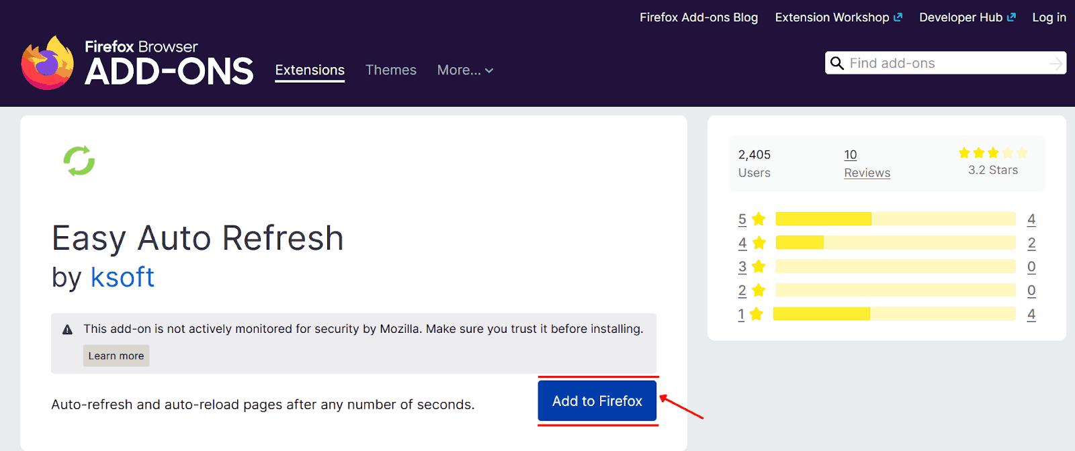The width and height of the screenshot is (1075, 451).
Task: Click the 3.2 Stars label
Action: (993, 170)
